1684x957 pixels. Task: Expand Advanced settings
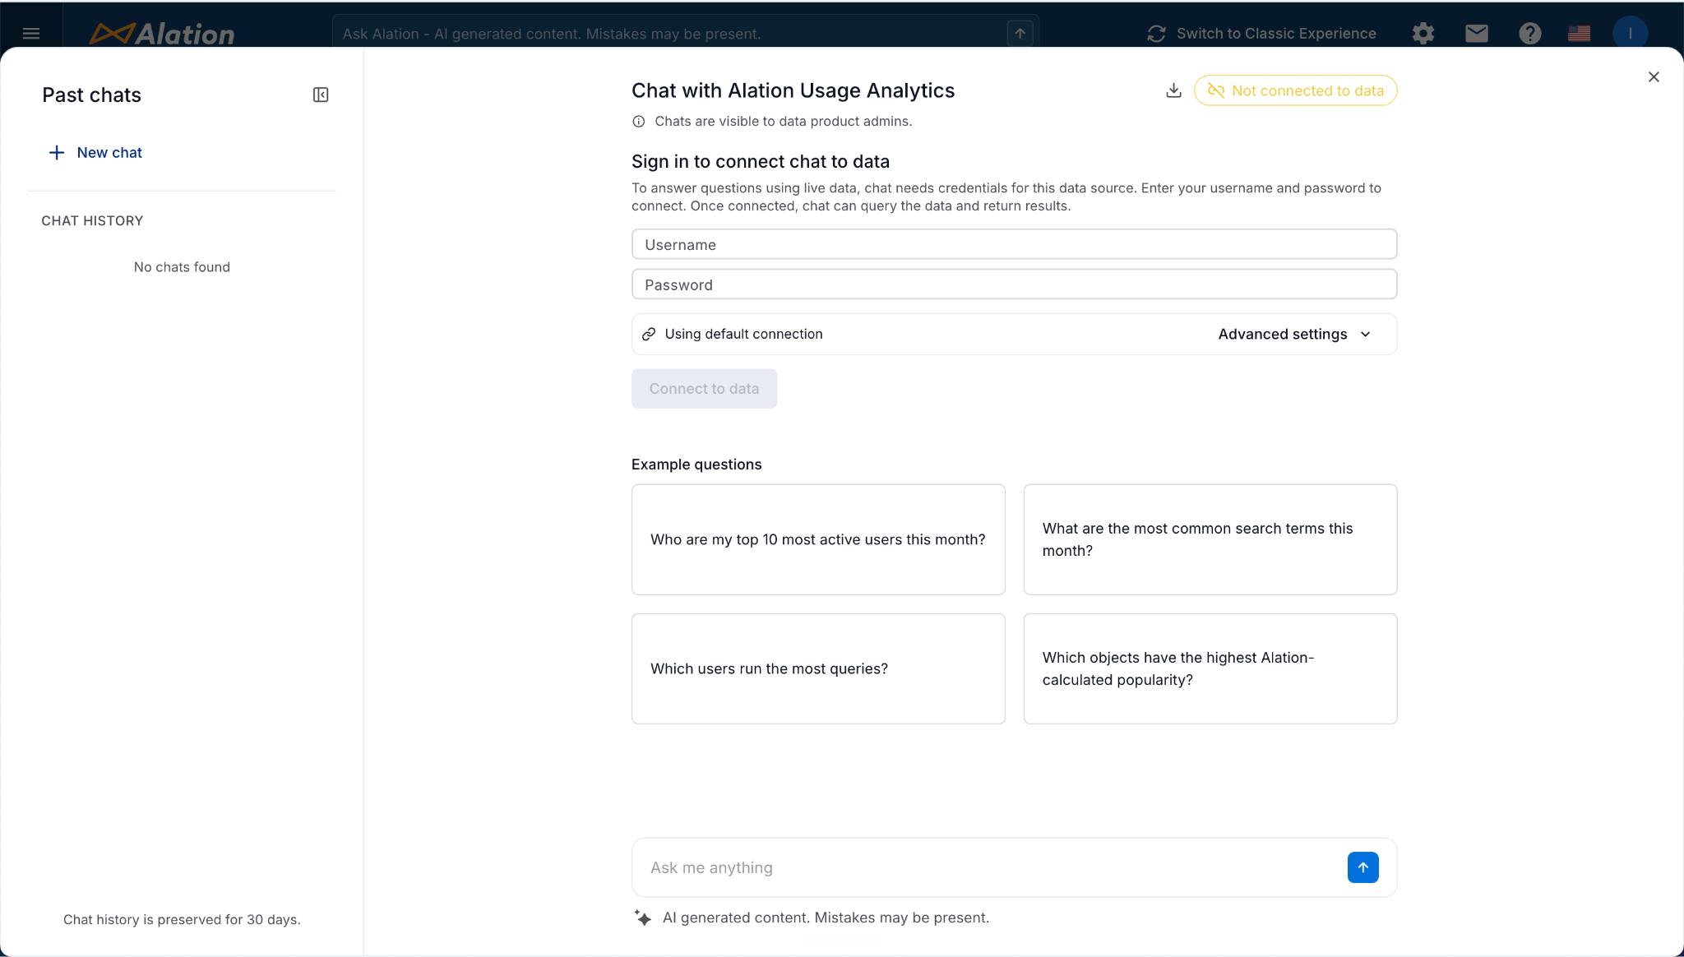[x=1294, y=334]
